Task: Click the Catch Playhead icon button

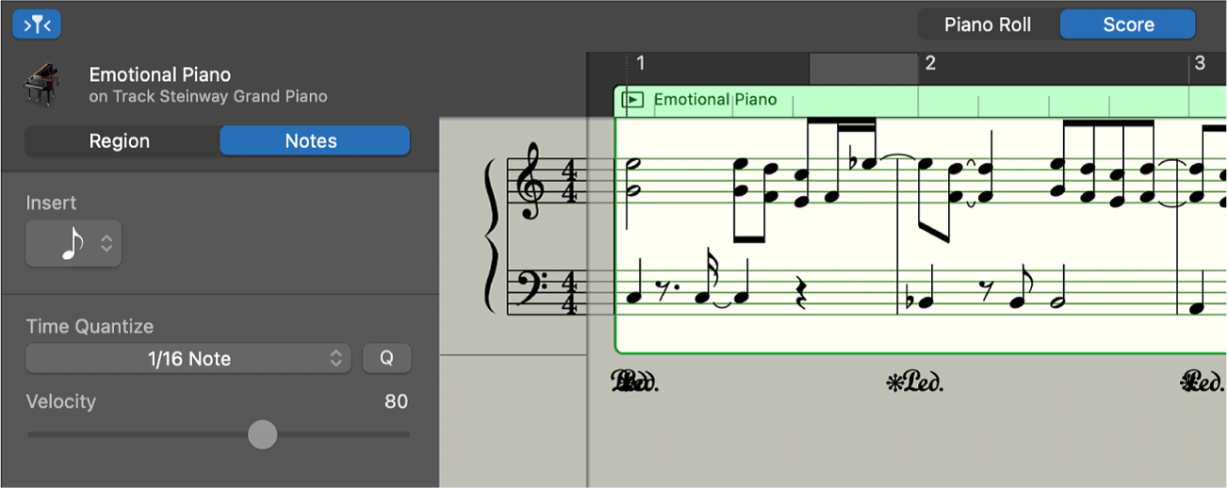Action: point(37,24)
